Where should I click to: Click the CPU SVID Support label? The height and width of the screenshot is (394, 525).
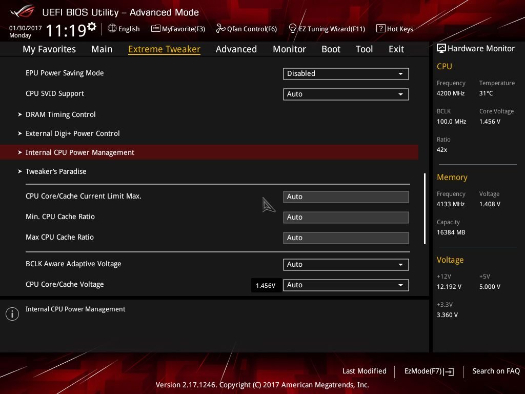point(55,93)
